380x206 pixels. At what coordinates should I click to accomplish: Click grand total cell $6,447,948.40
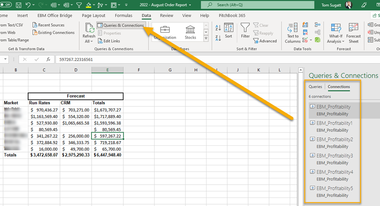pyautogui.click(x=107, y=155)
